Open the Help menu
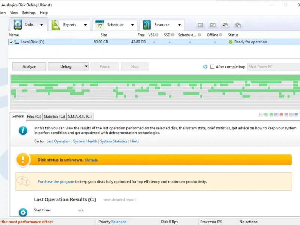 (x=43, y=13)
